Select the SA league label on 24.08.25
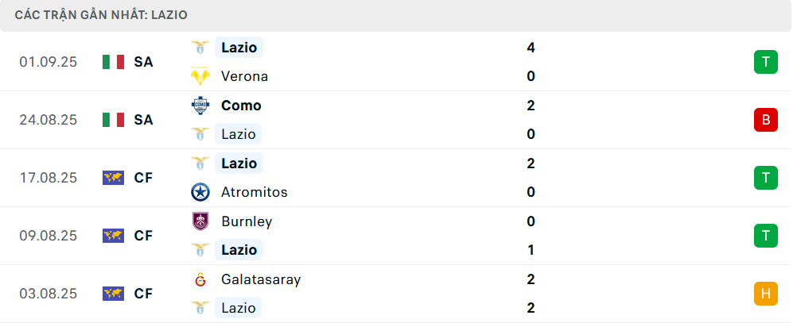Screen dimensions: 793x323 tap(143, 120)
